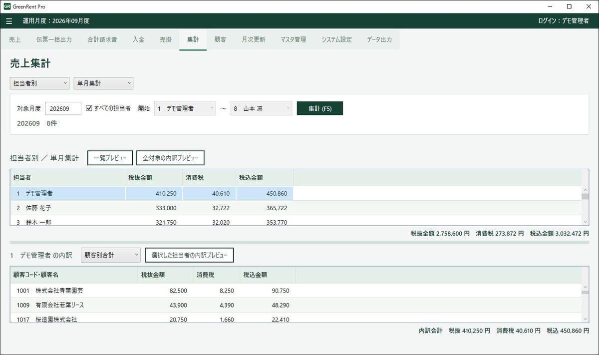
Task: Click the staff table scroll-down arrow
Action: point(585,222)
